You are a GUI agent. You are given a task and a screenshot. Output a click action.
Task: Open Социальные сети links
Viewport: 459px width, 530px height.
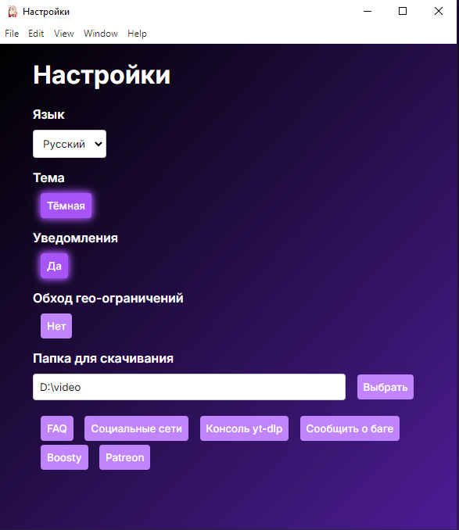[x=136, y=428]
